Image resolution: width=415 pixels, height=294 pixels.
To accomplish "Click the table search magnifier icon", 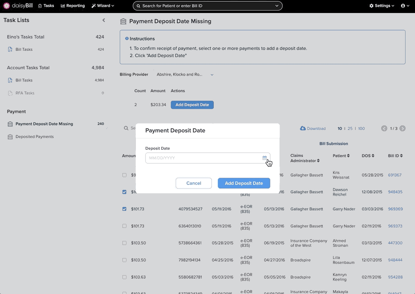I will click(126, 128).
